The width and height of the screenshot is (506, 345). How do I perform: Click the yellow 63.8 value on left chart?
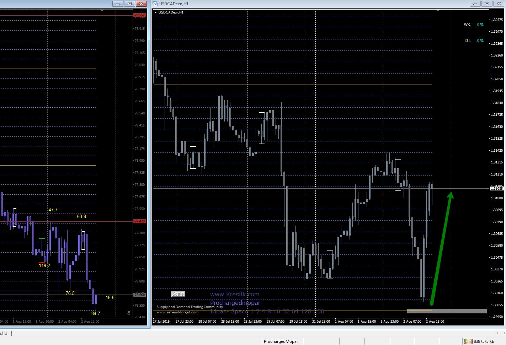pyautogui.click(x=81, y=216)
